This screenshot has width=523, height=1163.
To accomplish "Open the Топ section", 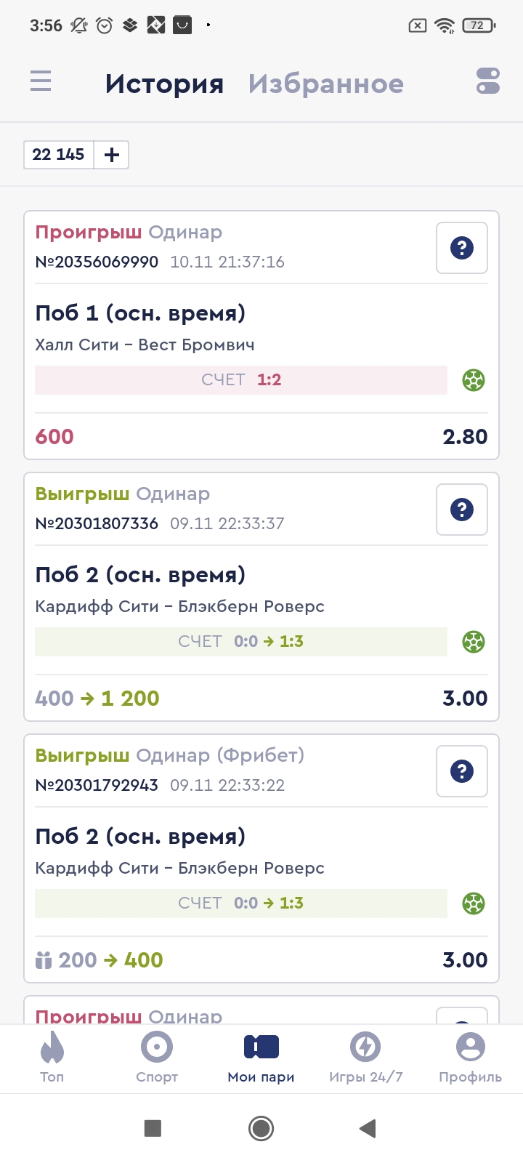I will (52, 1056).
